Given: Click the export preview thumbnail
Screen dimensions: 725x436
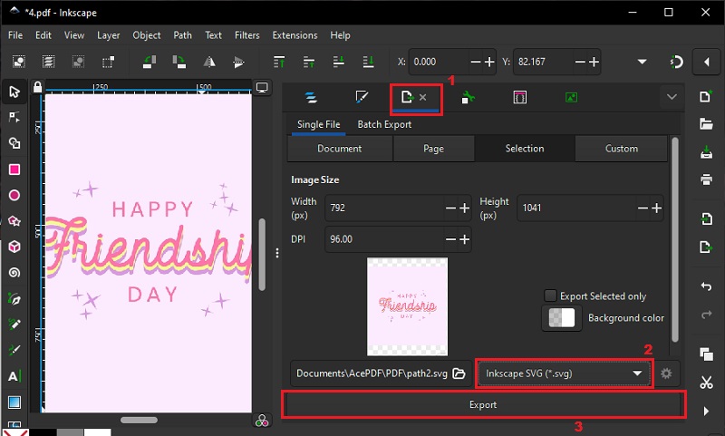Looking at the screenshot, I should tap(407, 306).
